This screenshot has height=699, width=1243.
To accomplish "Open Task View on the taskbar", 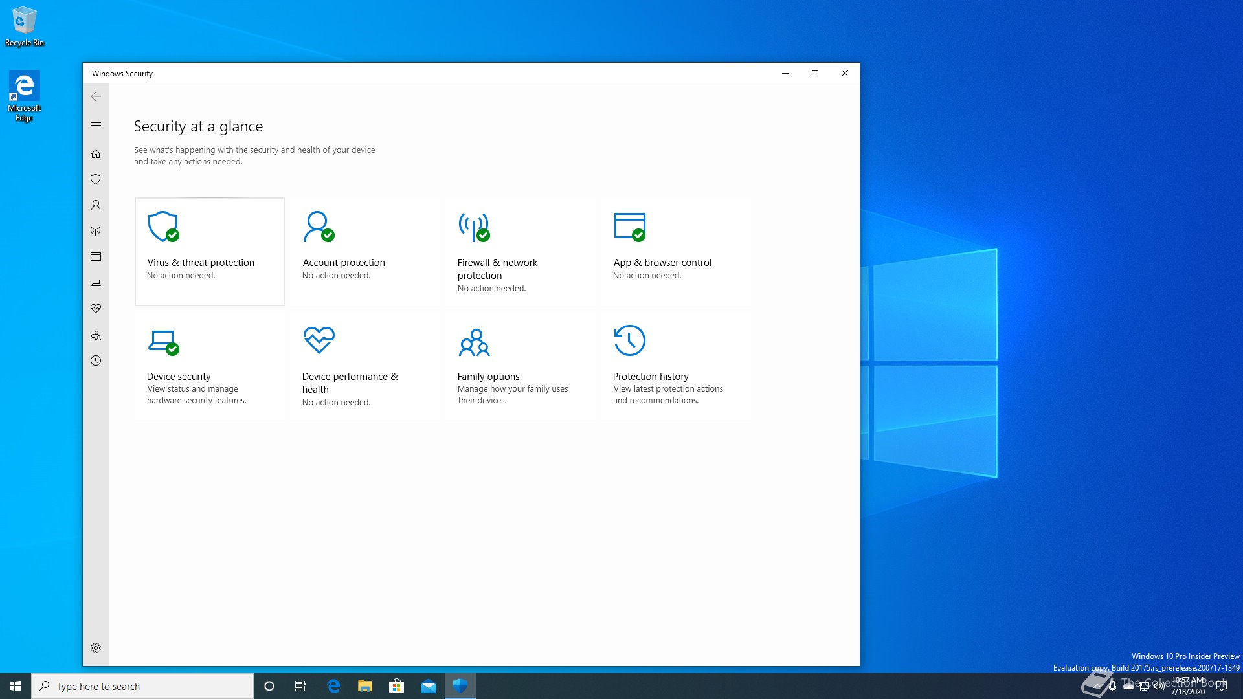I will [x=300, y=686].
